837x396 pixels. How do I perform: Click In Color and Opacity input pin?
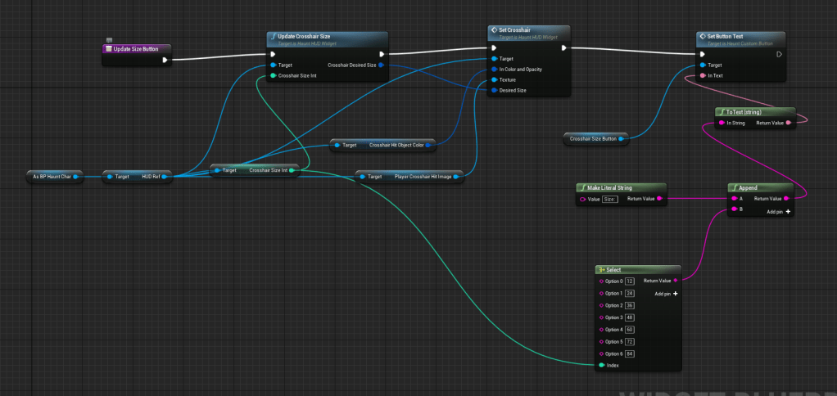pyautogui.click(x=493, y=70)
